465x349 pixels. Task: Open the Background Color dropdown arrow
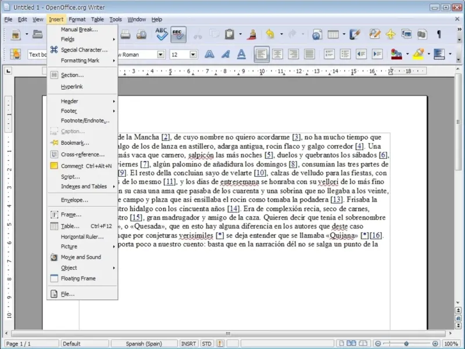[450, 54]
